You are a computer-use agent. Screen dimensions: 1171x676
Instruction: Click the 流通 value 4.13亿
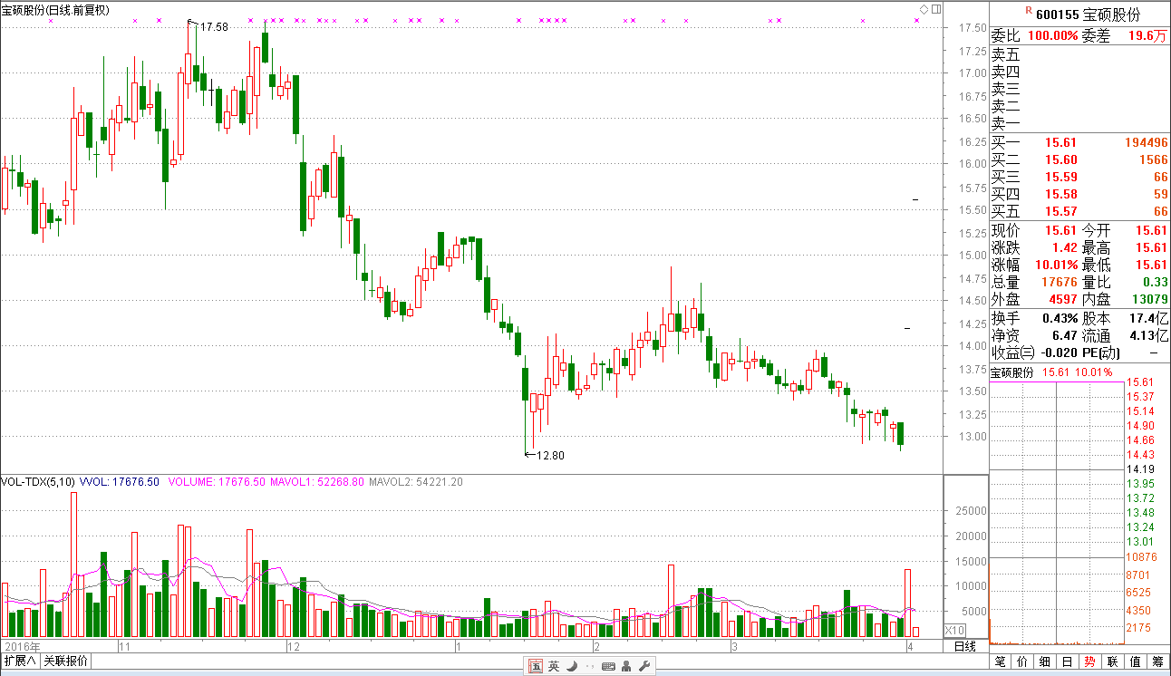[1149, 335]
